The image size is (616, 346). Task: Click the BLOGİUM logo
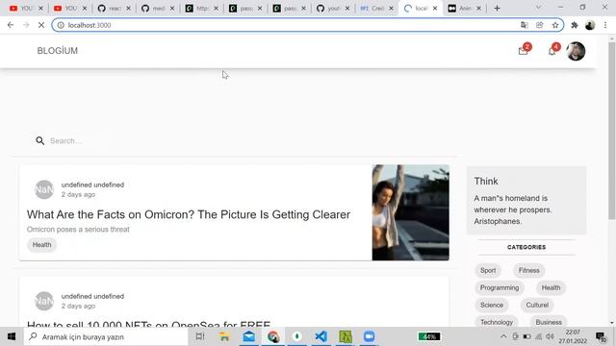(x=58, y=51)
